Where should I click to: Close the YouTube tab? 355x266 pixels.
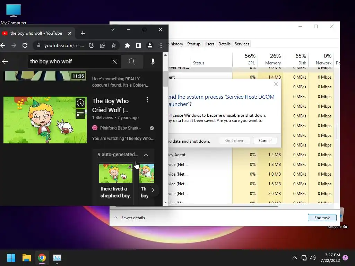tap(70, 33)
